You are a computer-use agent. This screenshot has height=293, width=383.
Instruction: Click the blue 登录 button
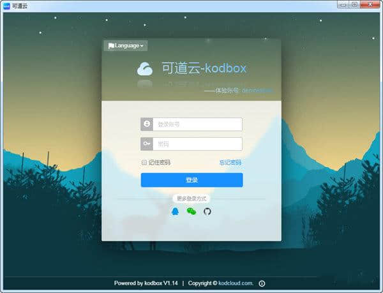[191, 180]
